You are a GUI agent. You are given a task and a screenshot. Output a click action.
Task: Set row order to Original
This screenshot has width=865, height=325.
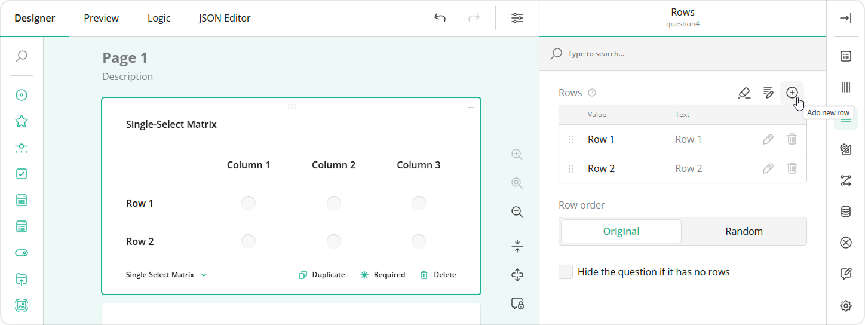tap(621, 231)
